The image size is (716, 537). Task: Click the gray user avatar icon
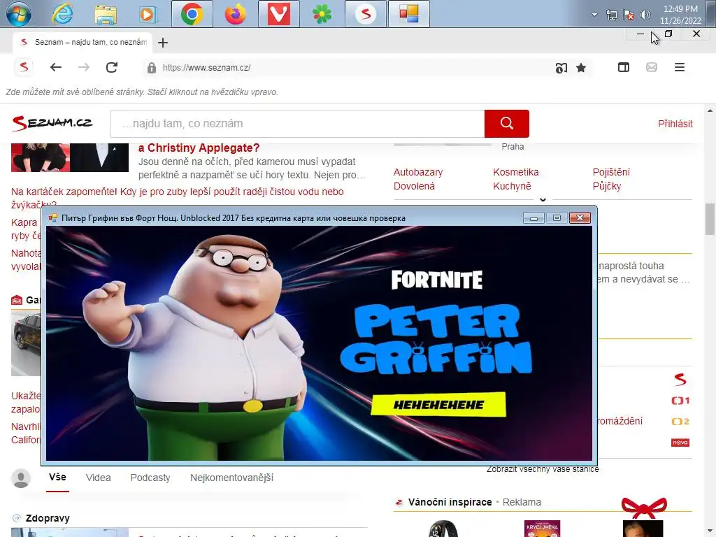20,478
